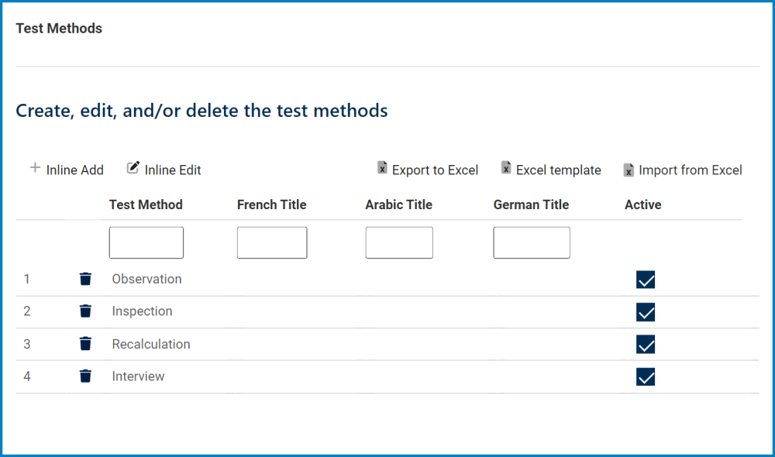775x457 pixels.
Task: Toggle Active status for Interview
Action: click(x=646, y=376)
